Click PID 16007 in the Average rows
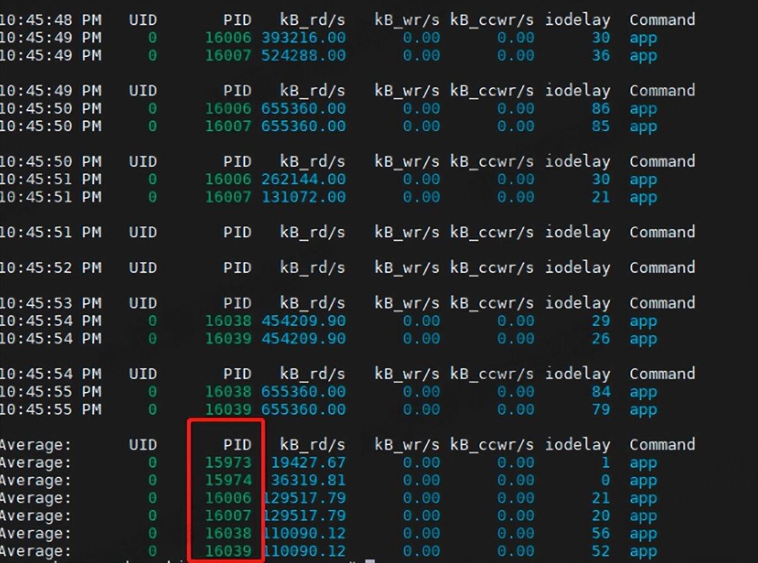The height and width of the screenshot is (563, 758). [228, 515]
